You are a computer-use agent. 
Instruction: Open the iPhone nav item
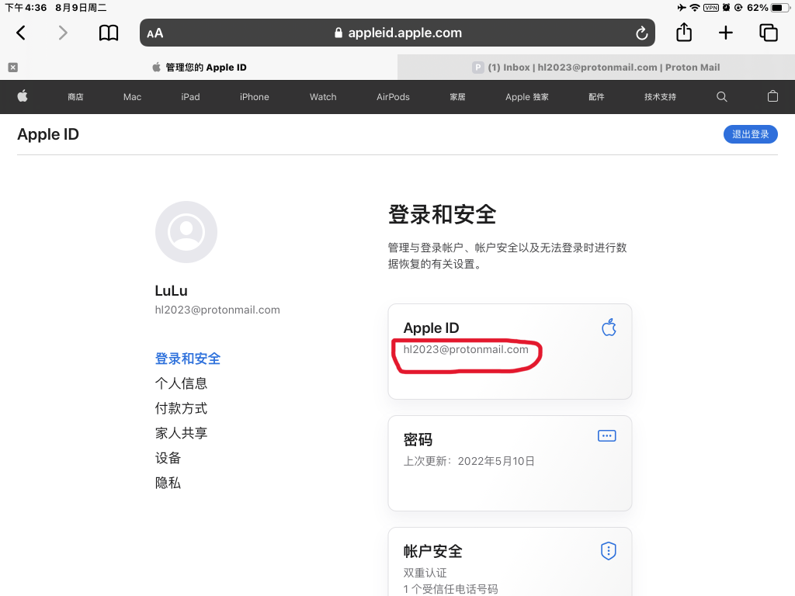click(255, 97)
